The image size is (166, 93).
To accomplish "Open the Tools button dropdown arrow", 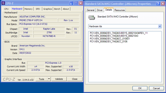I will 49,79.
